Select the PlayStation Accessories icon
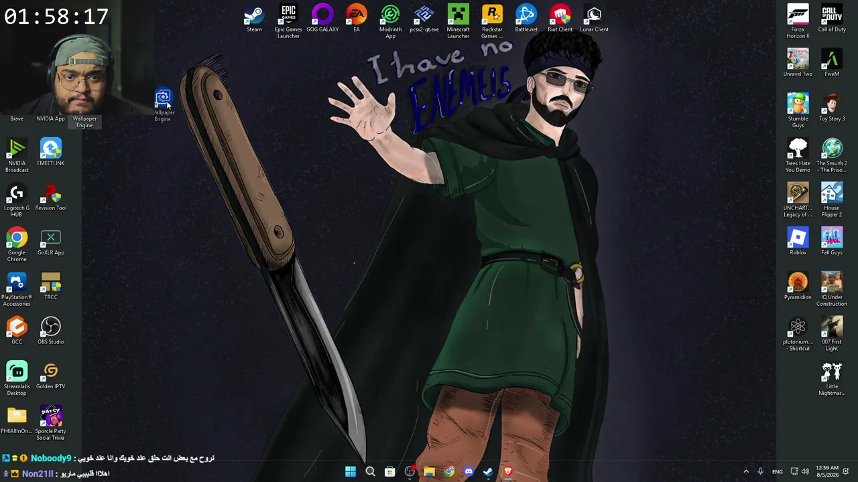This screenshot has width=858, height=482. [17, 289]
